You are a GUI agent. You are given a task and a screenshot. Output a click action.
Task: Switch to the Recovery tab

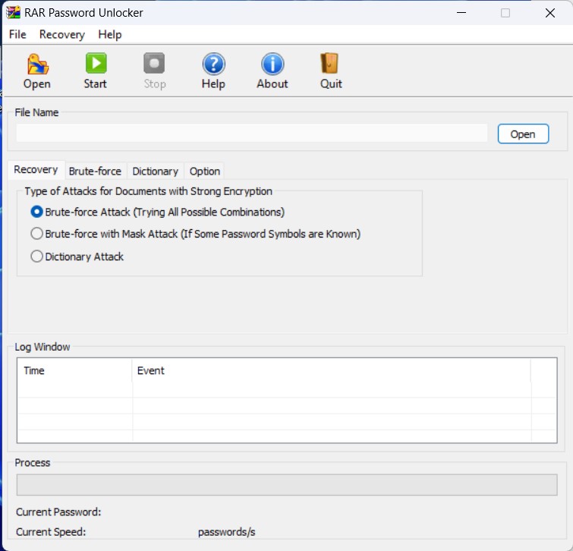pos(36,170)
